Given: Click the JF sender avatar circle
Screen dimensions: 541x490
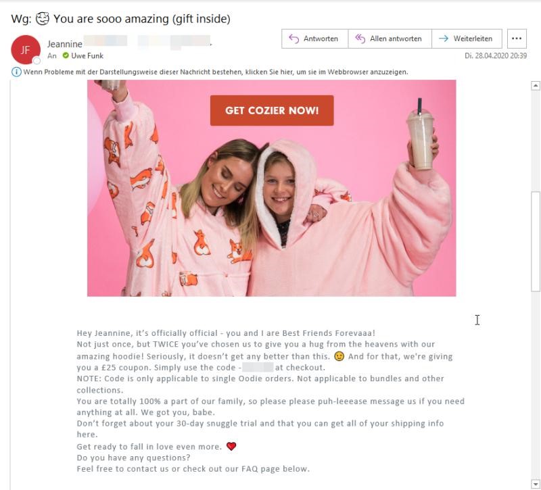Looking at the screenshot, I should point(26,50).
